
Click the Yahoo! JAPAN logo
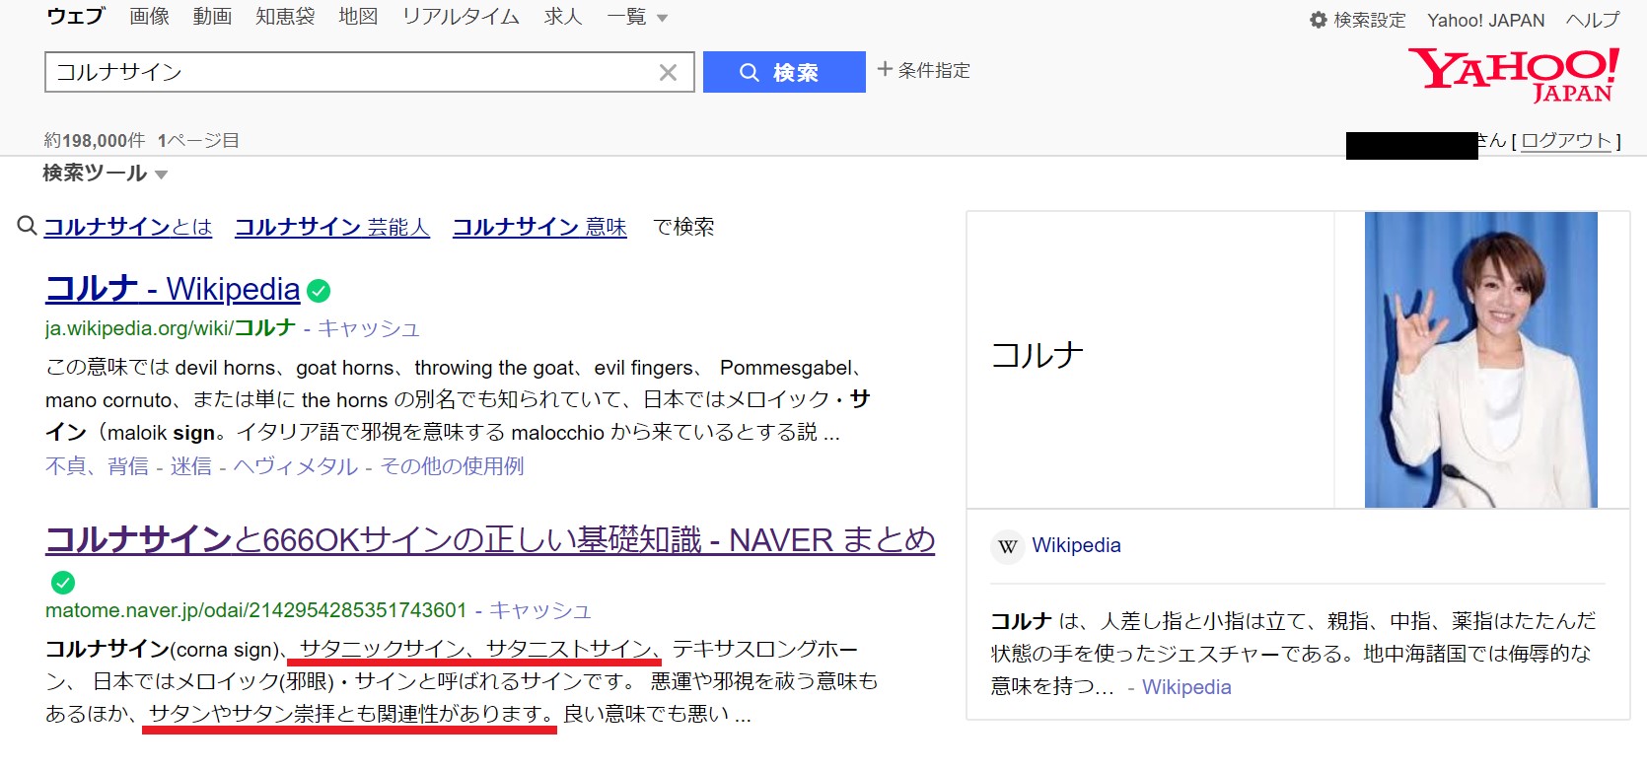click(1514, 75)
